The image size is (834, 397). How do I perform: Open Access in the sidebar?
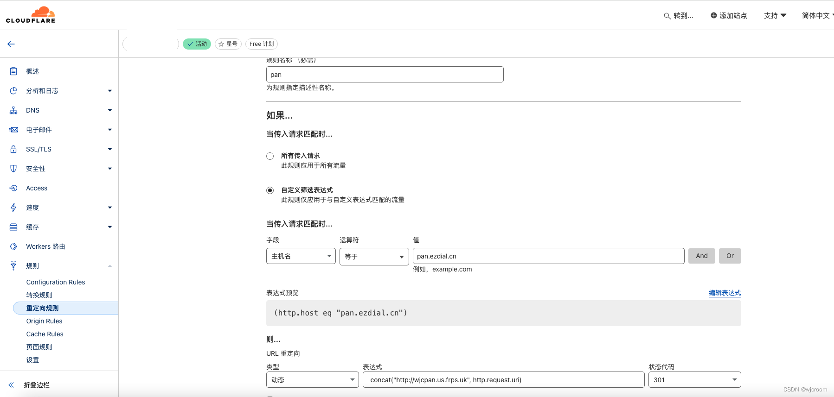coord(37,188)
